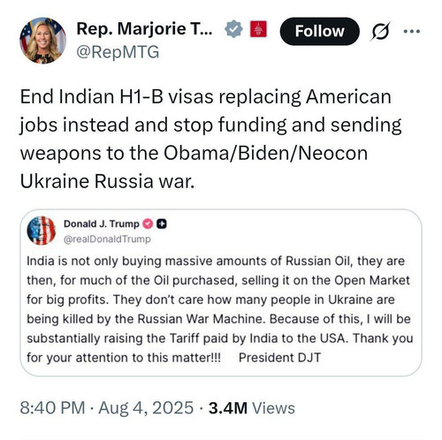Open Donald J. Trump's flag avatar
442x440 pixels.
(42, 231)
